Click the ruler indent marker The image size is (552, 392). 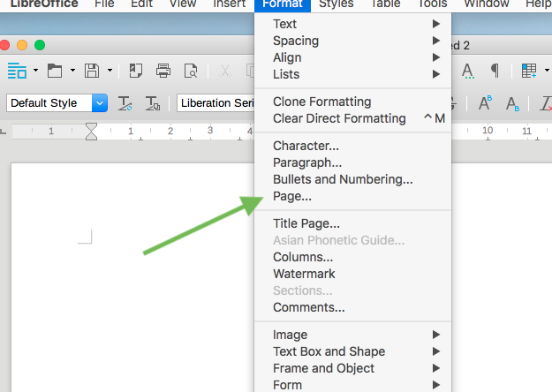(91, 132)
